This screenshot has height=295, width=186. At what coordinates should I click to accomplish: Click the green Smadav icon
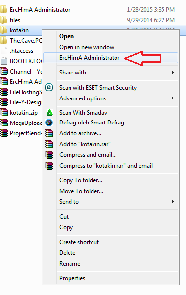49,112
